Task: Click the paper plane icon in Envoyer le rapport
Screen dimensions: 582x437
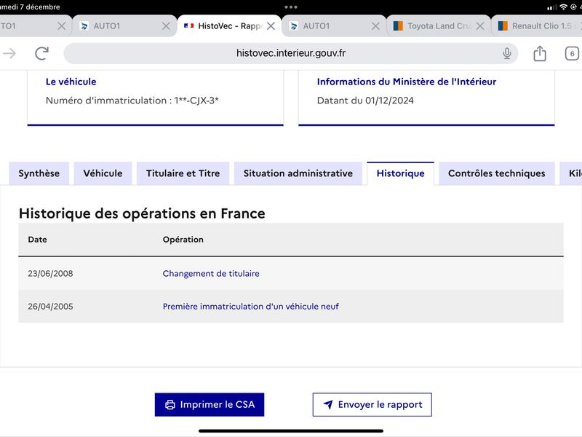Action: (x=328, y=404)
